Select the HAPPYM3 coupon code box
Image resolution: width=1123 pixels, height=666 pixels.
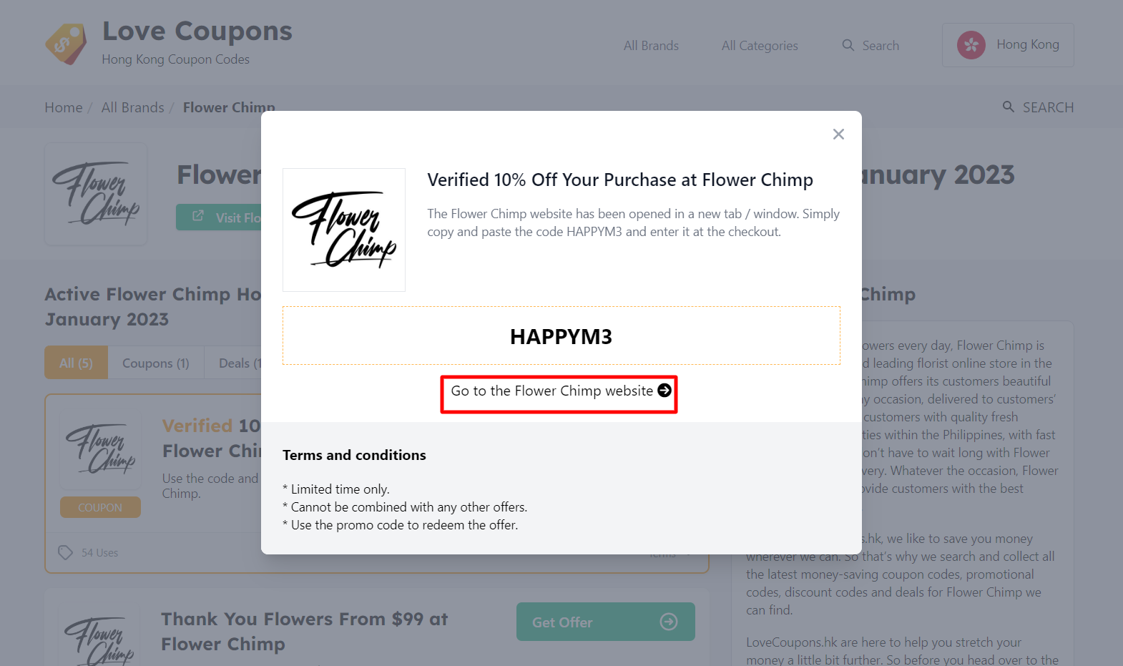coord(561,336)
